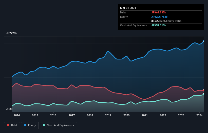Viewport: 208px width, 133px height.
Task: Click the JP¥51.310b cash value
Action: pyautogui.click(x=159, y=25)
